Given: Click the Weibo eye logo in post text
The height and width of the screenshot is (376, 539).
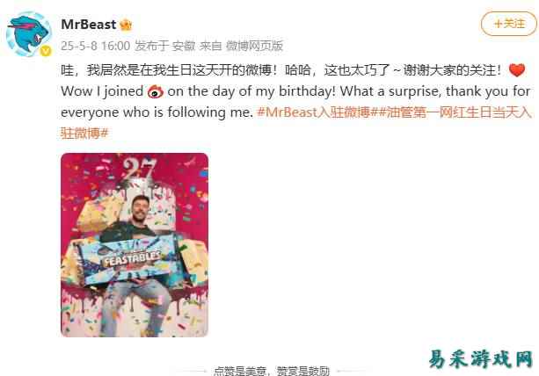Looking at the screenshot, I should (x=156, y=91).
